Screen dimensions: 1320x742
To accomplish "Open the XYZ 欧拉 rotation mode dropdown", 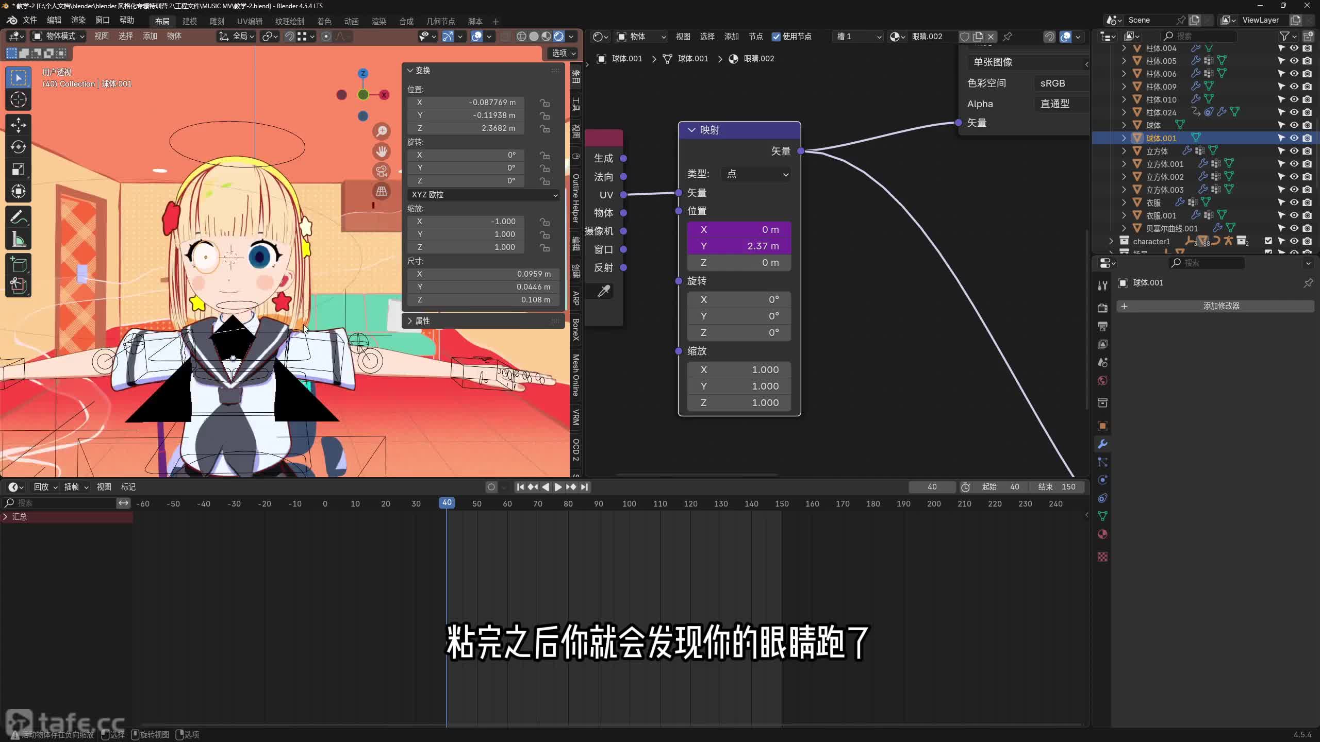I will tap(484, 195).
